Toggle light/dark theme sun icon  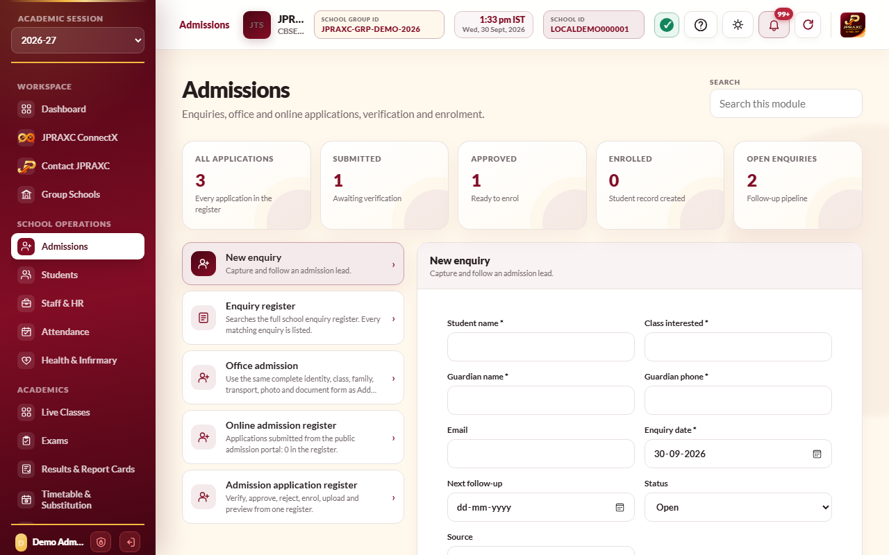[x=738, y=25]
